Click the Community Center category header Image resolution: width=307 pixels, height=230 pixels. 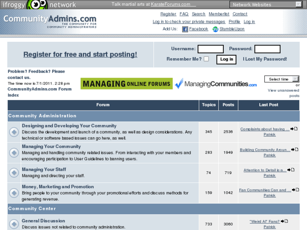[154, 208]
